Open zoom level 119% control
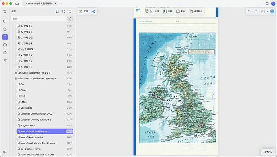 [x=268, y=152]
